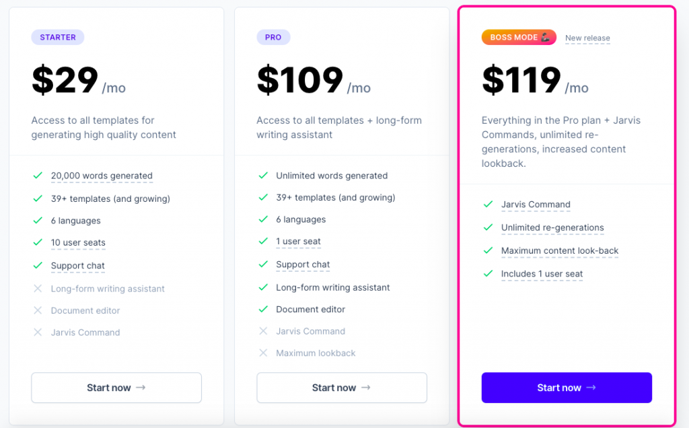Click the PRO plan badge
Image resolution: width=689 pixels, height=428 pixels.
273,38
